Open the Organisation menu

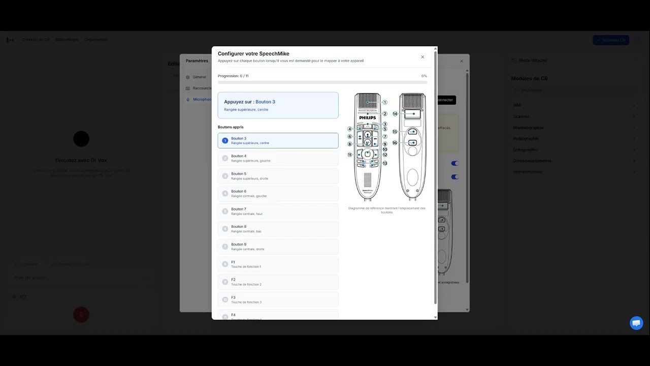click(x=96, y=40)
